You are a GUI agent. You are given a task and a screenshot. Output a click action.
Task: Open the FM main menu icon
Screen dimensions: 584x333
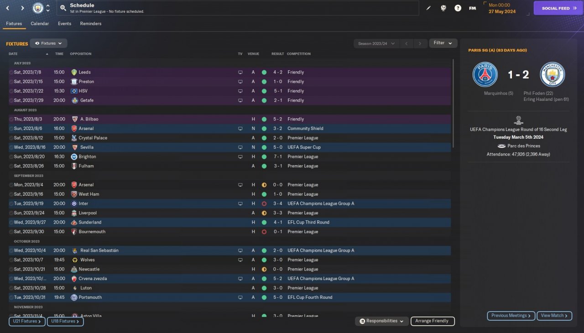472,8
